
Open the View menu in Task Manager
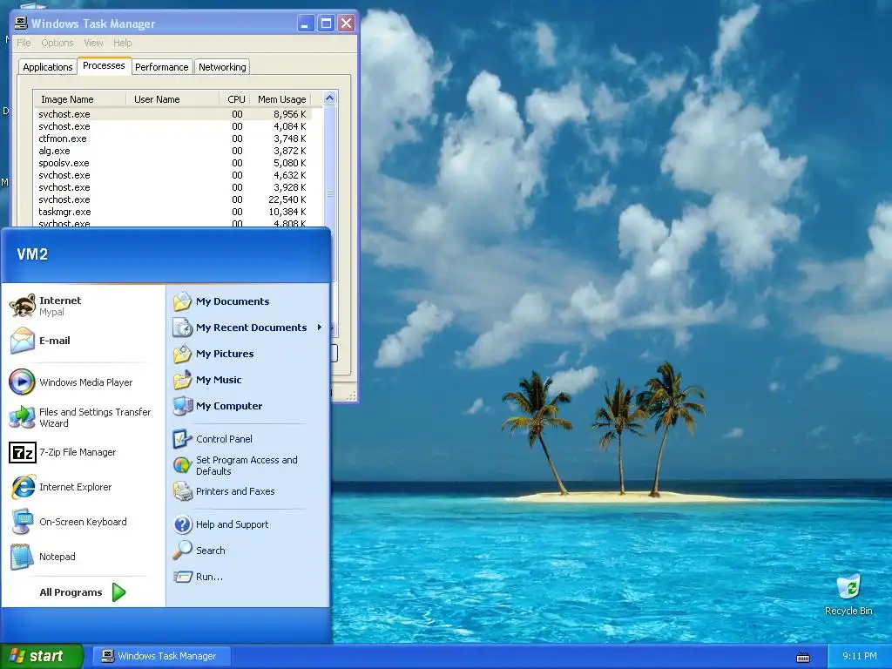point(93,43)
